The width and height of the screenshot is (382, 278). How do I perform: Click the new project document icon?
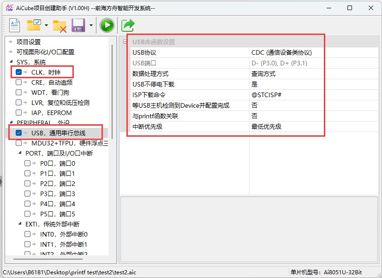pos(14,25)
